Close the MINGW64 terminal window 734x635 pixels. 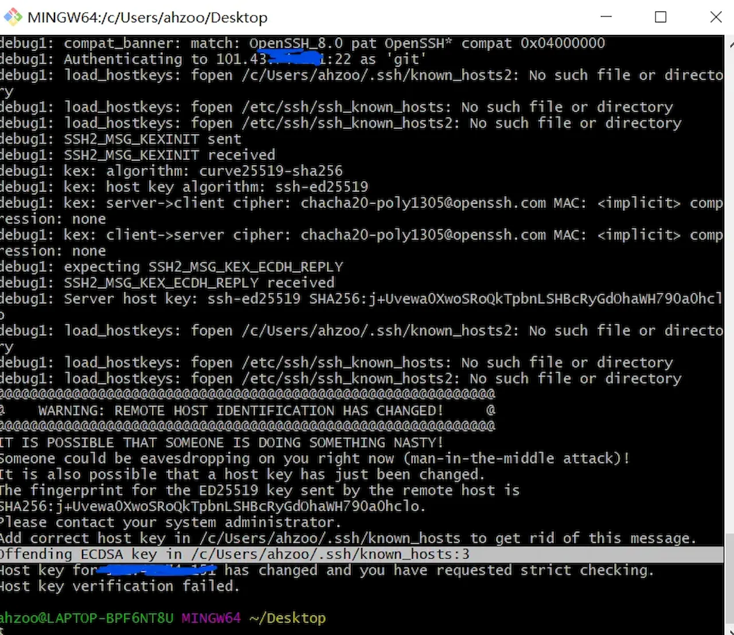pos(716,17)
